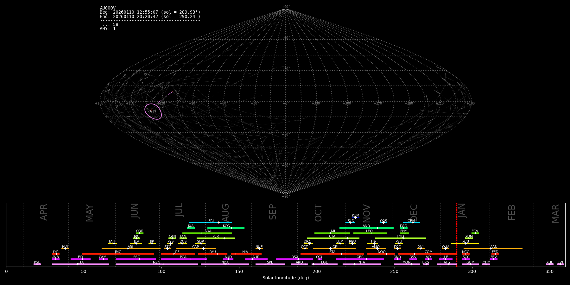
Task: Click the Solar longitude axis title
Action: pos(285,278)
